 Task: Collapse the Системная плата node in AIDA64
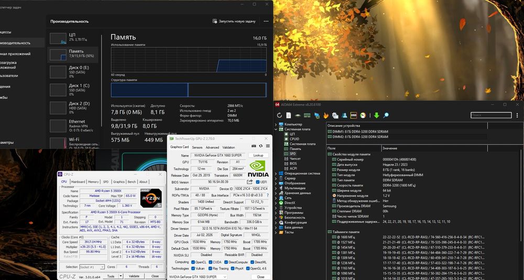276,129
